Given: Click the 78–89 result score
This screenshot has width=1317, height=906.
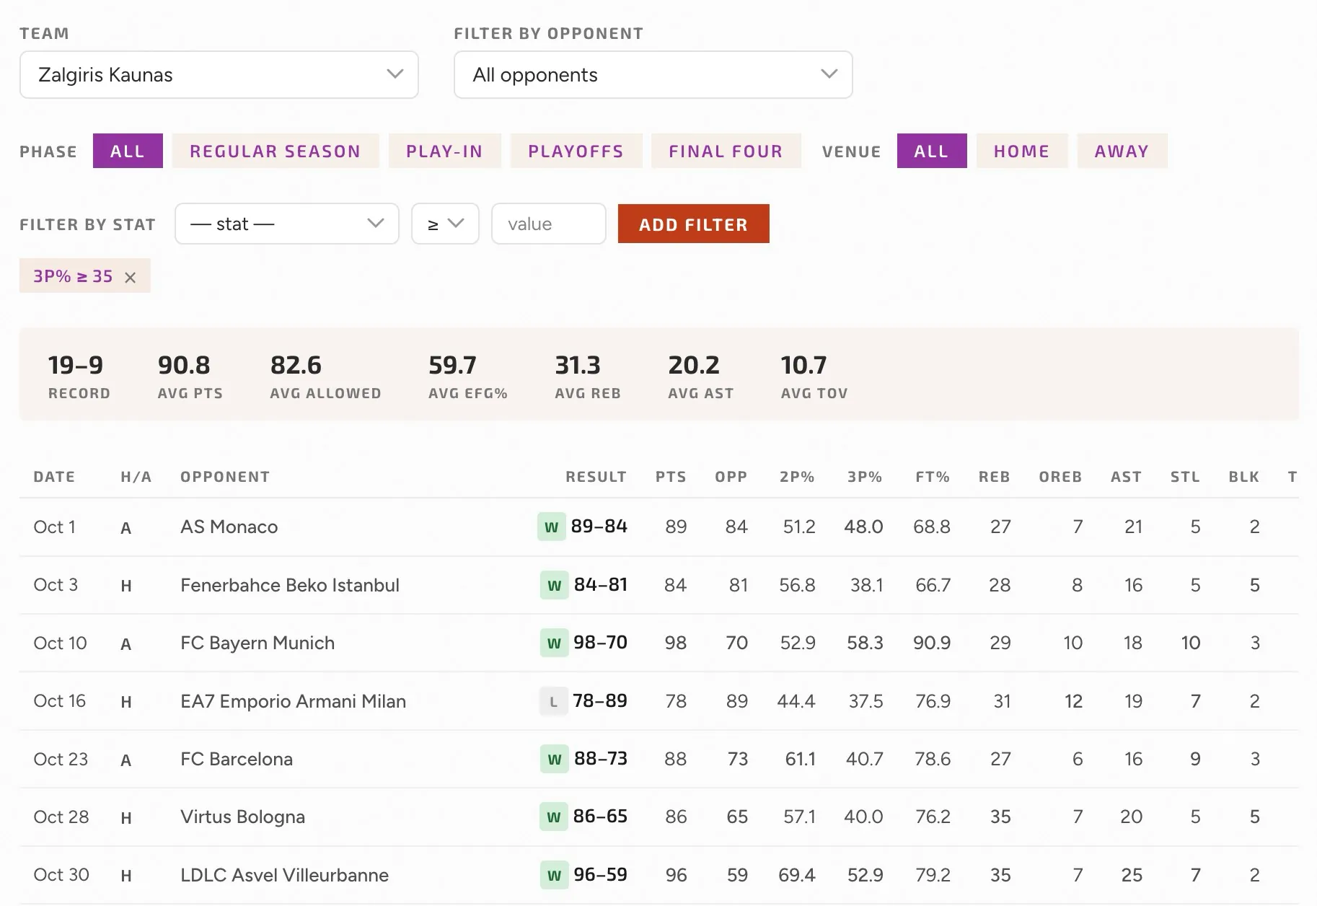Looking at the screenshot, I should [x=600, y=701].
